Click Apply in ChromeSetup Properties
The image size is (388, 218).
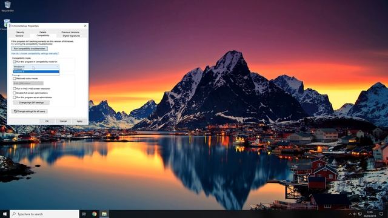click(x=79, y=121)
